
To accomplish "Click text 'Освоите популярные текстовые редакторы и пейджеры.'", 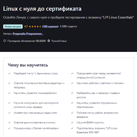I will pyautogui.click(x=39, y=85).
